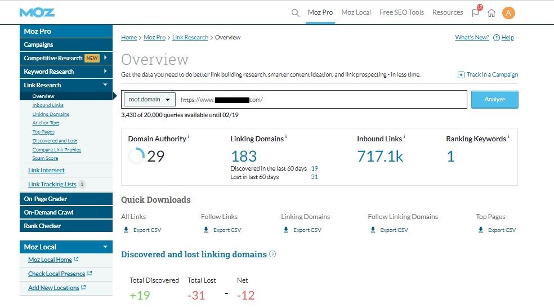Open the search magnifier icon
This screenshot has height=308, width=554.
[x=296, y=13]
